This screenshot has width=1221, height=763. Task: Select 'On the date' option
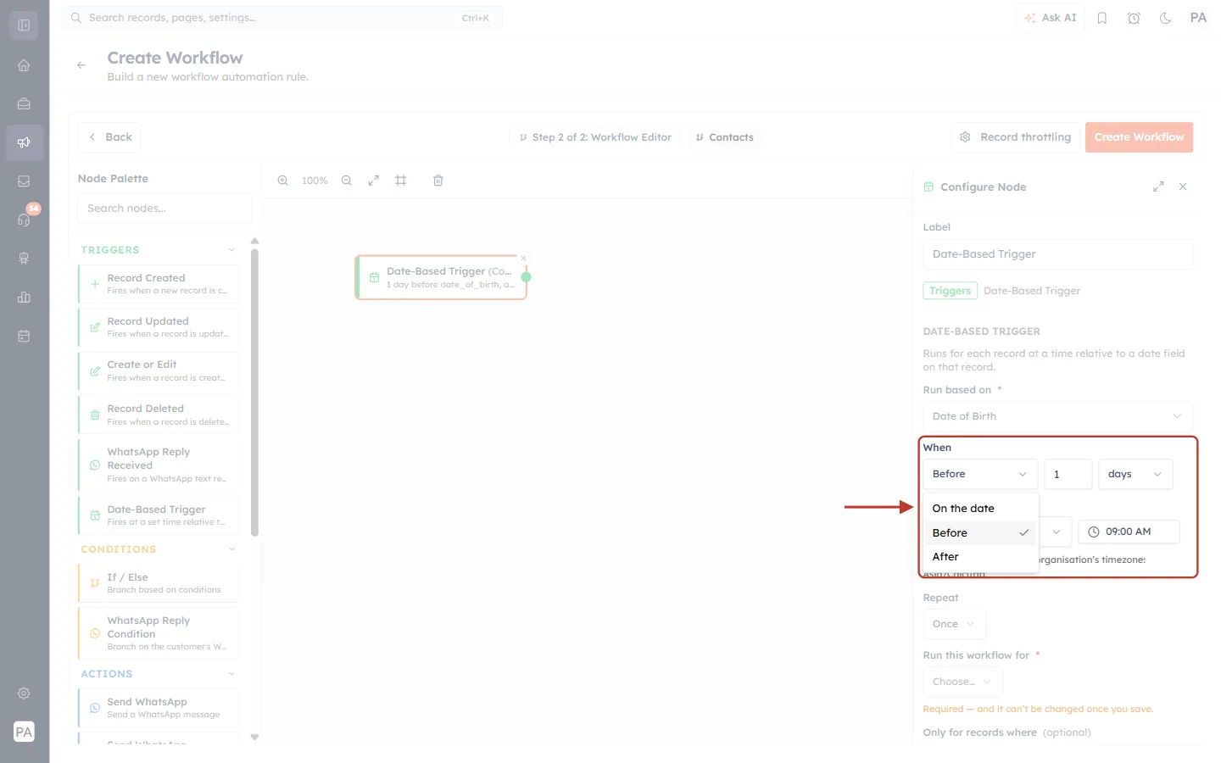[x=979, y=509]
